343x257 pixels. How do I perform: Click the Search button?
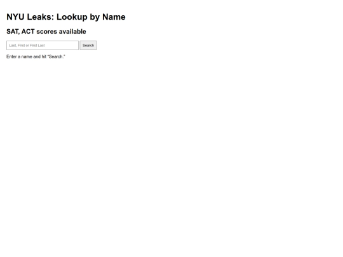pyautogui.click(x=88, y=46)
